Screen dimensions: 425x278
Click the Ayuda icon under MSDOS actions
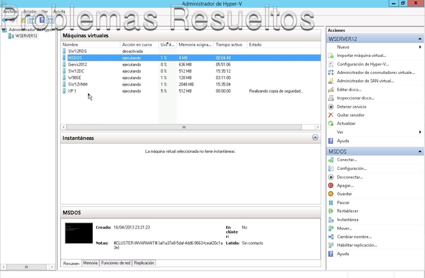point(331,254)
